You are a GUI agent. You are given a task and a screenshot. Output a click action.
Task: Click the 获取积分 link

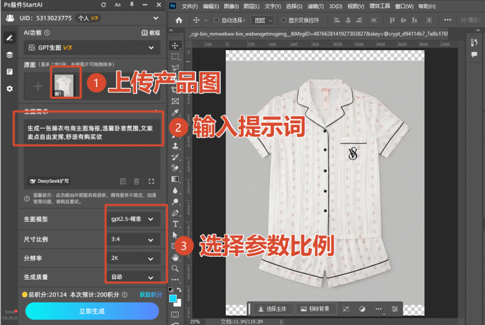(x=151, y=295)
